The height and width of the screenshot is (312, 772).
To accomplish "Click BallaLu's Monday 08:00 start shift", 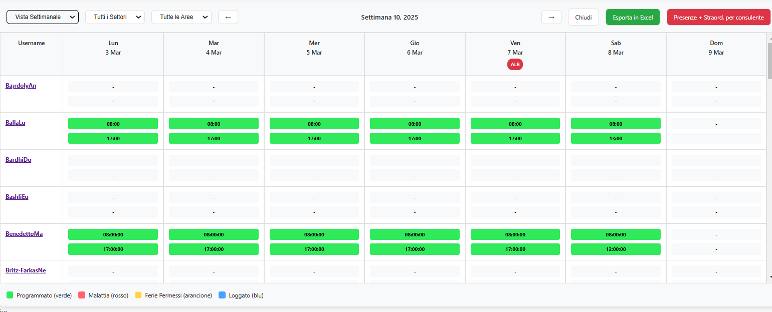I will tap(113, 124).
